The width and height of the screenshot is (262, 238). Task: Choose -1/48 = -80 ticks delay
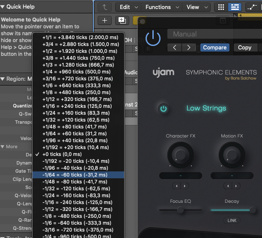78,182
